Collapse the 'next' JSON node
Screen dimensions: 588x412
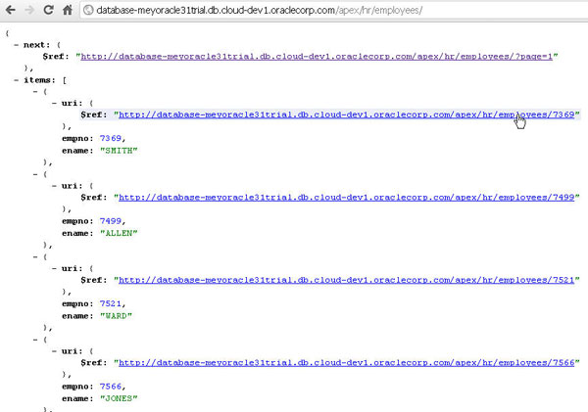pos(16,45)
